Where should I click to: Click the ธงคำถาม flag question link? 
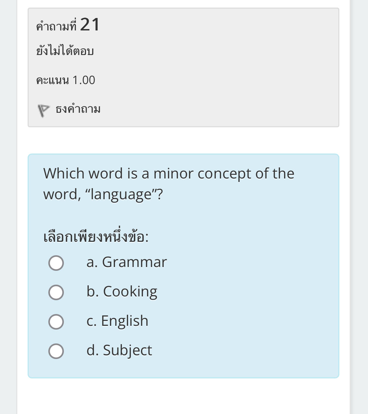(x=78, y=109)
